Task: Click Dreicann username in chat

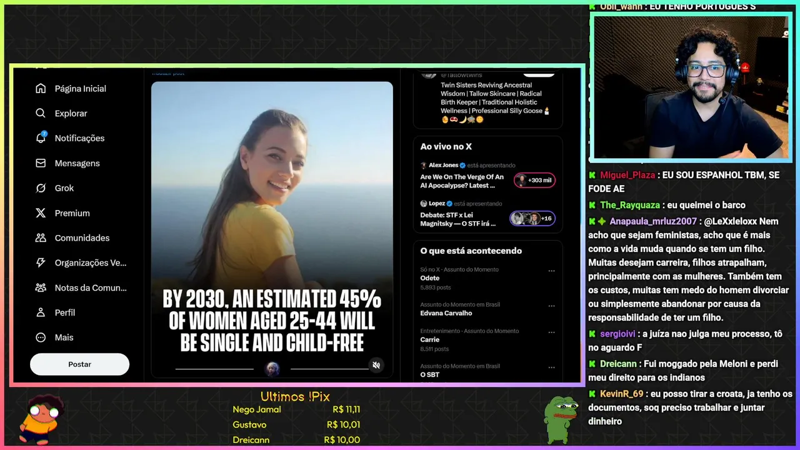Action: coord(618,364)
